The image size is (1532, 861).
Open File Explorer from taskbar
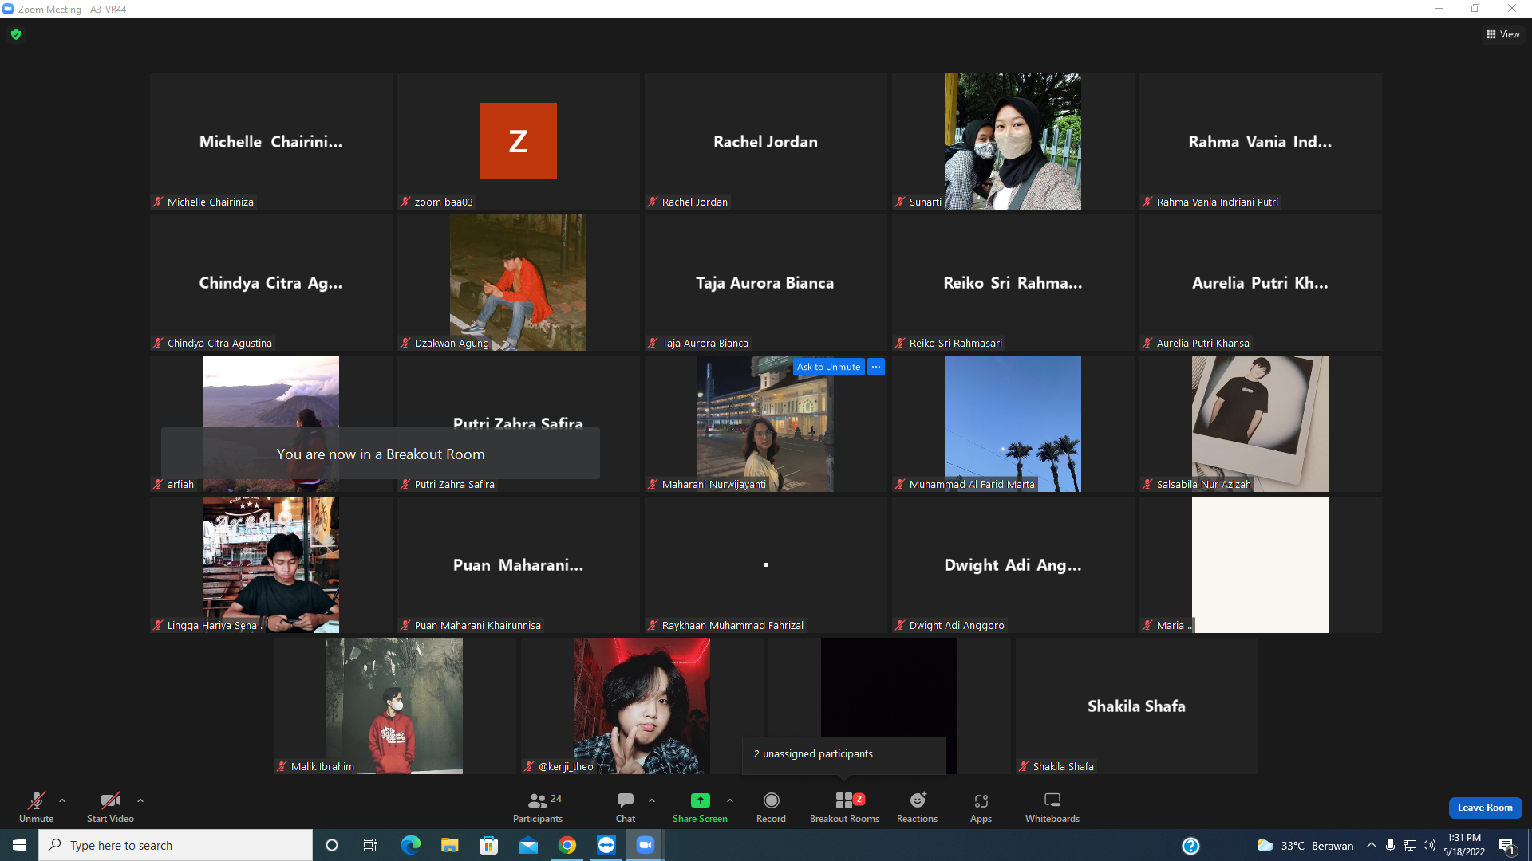pos(450,845)
